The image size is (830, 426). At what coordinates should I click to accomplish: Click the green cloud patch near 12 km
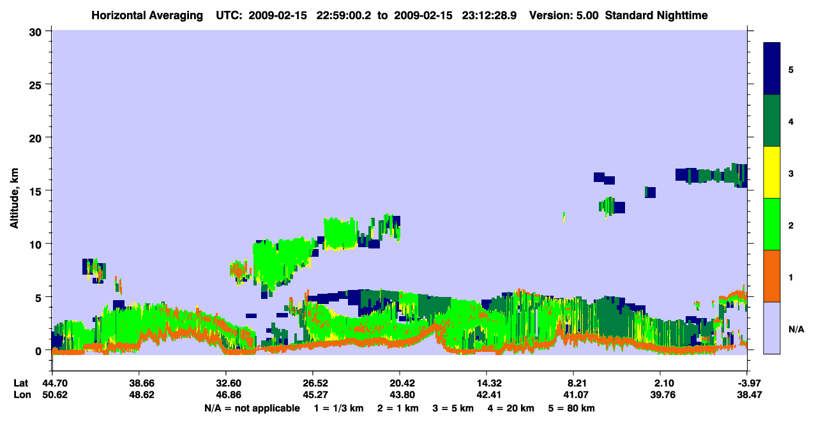(340, 232)
